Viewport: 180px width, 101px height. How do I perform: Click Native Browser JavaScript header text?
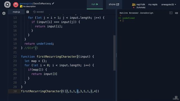point(136,13)
